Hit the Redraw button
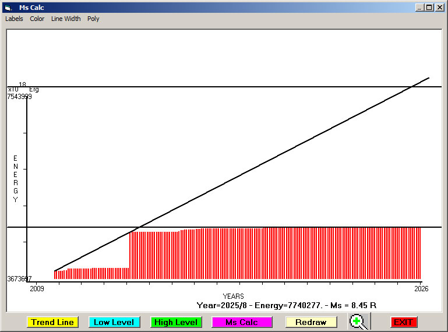Viewport: 448px width, 332px height. (x=311, y=322)
